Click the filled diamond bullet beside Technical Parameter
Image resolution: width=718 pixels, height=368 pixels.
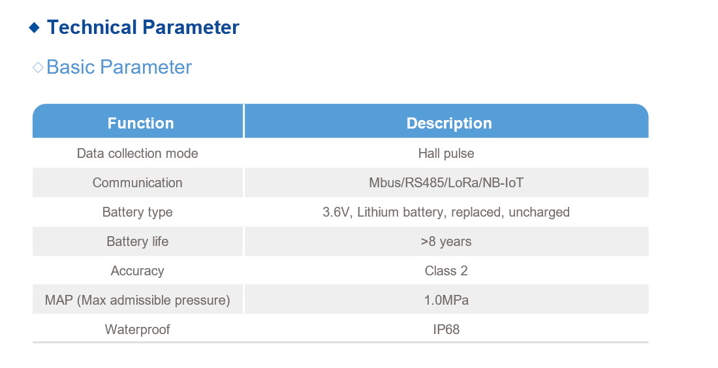tap(35, 27)
